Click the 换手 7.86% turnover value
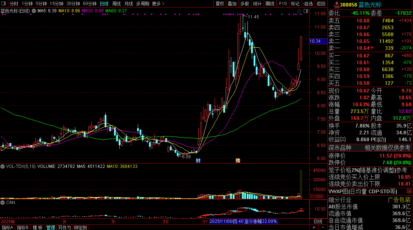The width and height of the screenshot is (413, 230). 362,126
